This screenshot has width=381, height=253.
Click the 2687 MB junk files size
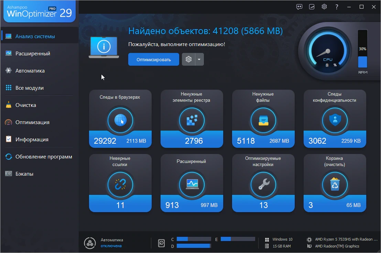coord(279,141)
